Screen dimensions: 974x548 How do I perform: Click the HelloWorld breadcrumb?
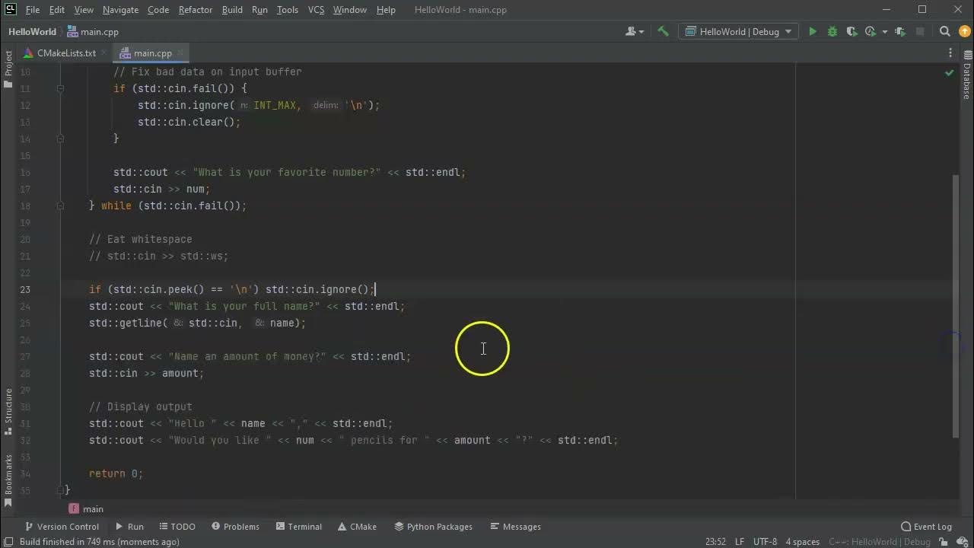coord(32,32)
